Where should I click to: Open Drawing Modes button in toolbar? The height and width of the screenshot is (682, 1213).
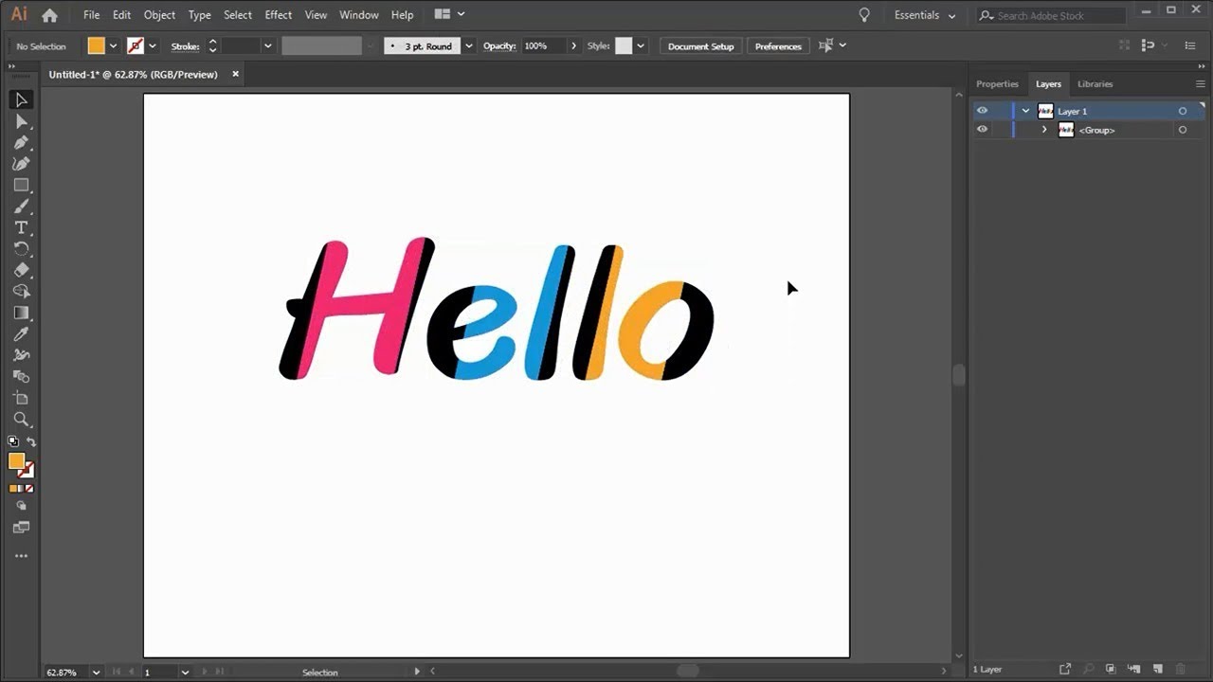21,506
